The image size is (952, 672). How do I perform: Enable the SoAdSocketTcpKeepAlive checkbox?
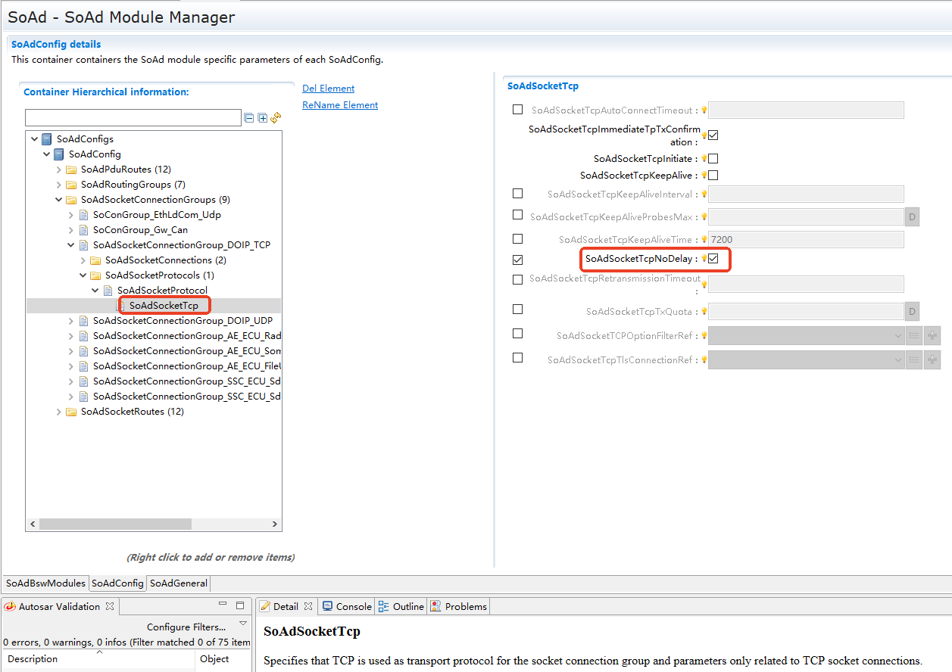click(x=713, y=176)
